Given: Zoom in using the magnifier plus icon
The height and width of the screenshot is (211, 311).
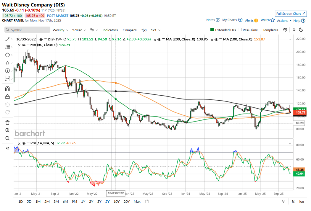Looking at the screenshot, I should click(7, 130).
